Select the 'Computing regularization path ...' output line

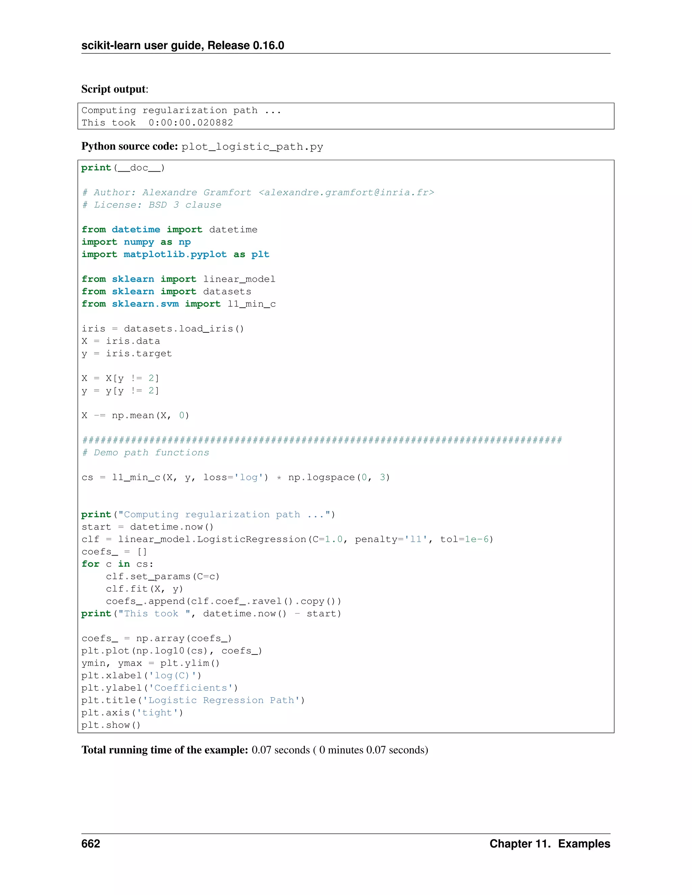coord(181,110)
